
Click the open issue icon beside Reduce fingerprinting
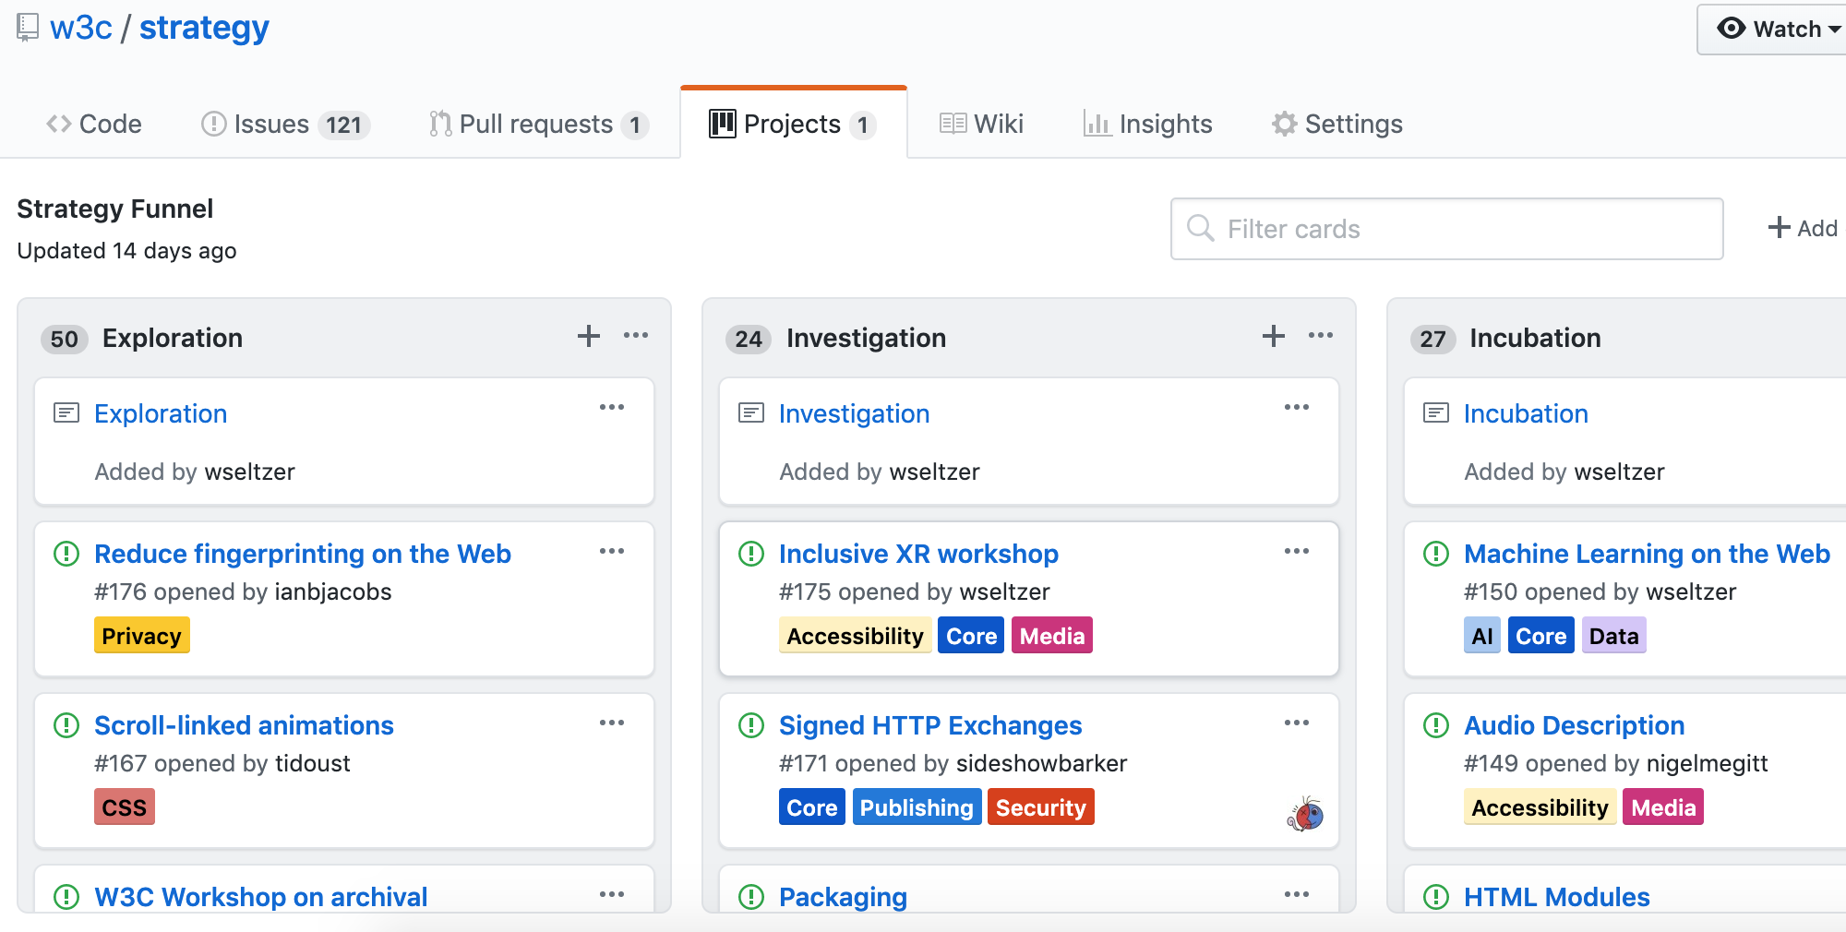pos(66,554)
